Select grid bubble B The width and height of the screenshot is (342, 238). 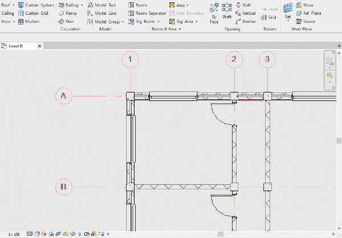coord(64,187)
